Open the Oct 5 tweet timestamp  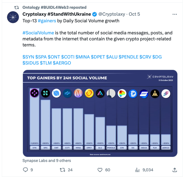click(134, 14)
